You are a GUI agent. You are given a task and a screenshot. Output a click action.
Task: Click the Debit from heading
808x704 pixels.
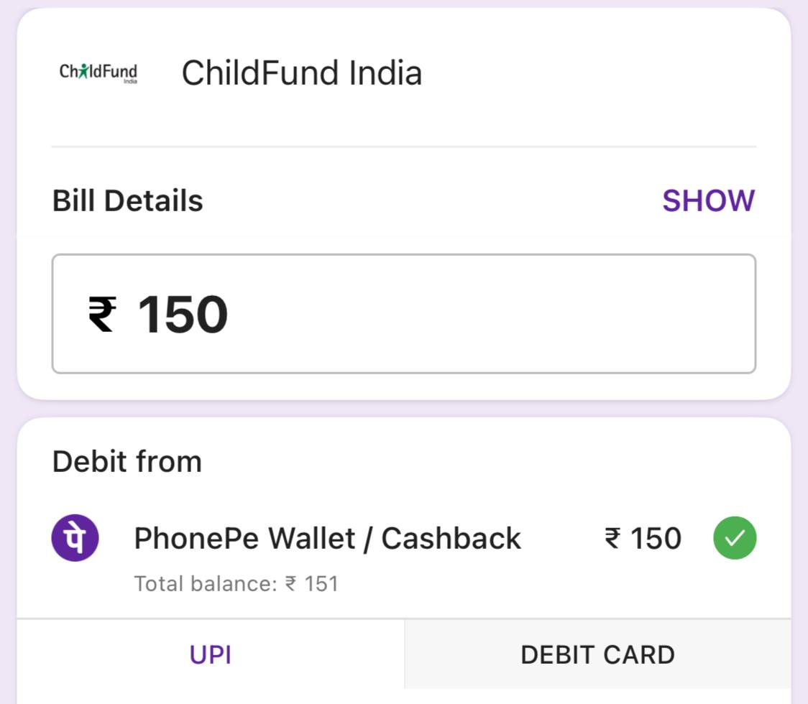point(127,462)
